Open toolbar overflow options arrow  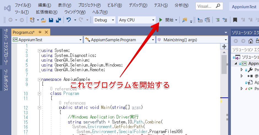191,21
